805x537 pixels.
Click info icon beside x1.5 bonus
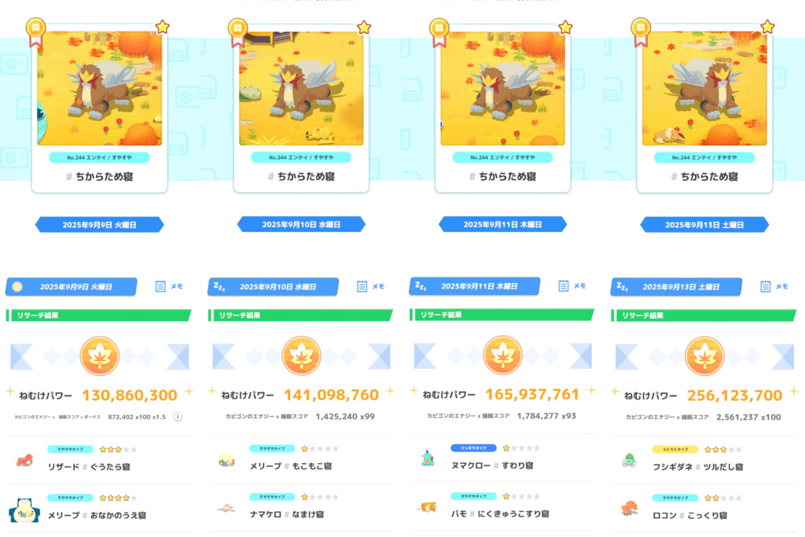click(178, 417)
